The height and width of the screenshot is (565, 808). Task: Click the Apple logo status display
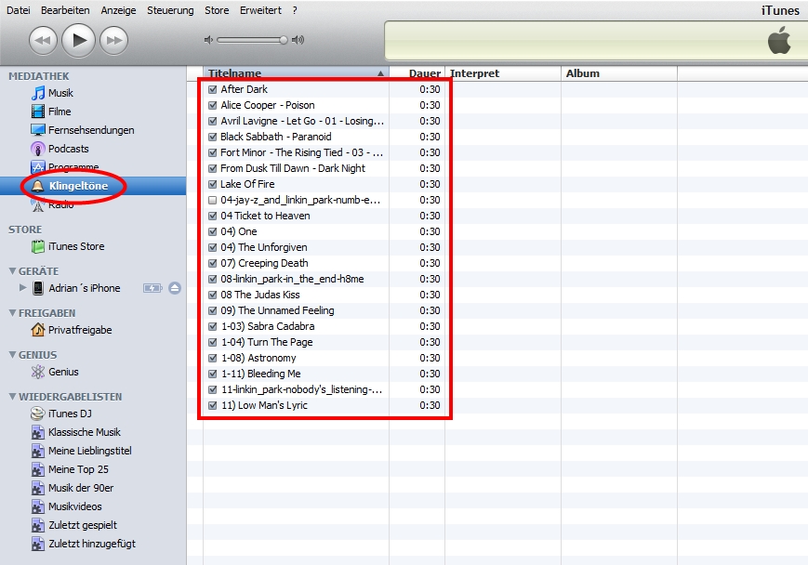click(778, 41)
